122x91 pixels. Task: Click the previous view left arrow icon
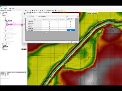click(x=41, y=11)
